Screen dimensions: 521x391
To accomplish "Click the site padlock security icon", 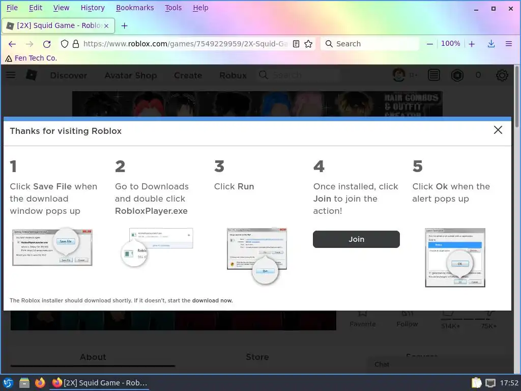I will (x=76, y=44).
